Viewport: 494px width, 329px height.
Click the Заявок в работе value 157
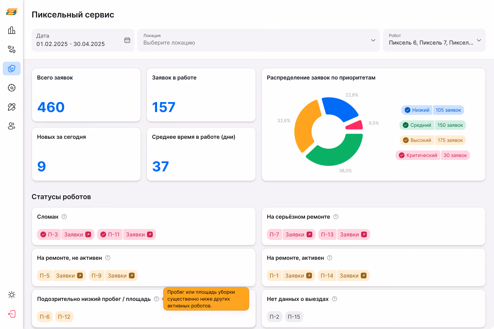(x=164, y=107)
